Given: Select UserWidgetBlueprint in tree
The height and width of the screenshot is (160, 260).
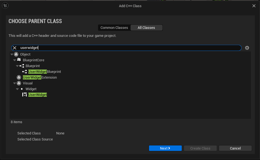Looking at the screenshot, I should [x=45, y=72].
